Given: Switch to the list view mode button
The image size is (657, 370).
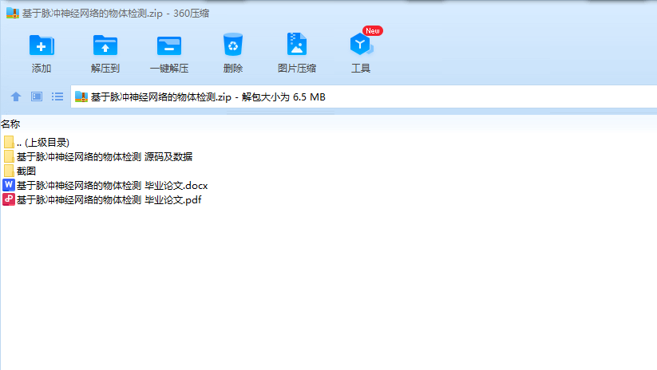Looking at the screenshot, I should click(x=57, y=96).
